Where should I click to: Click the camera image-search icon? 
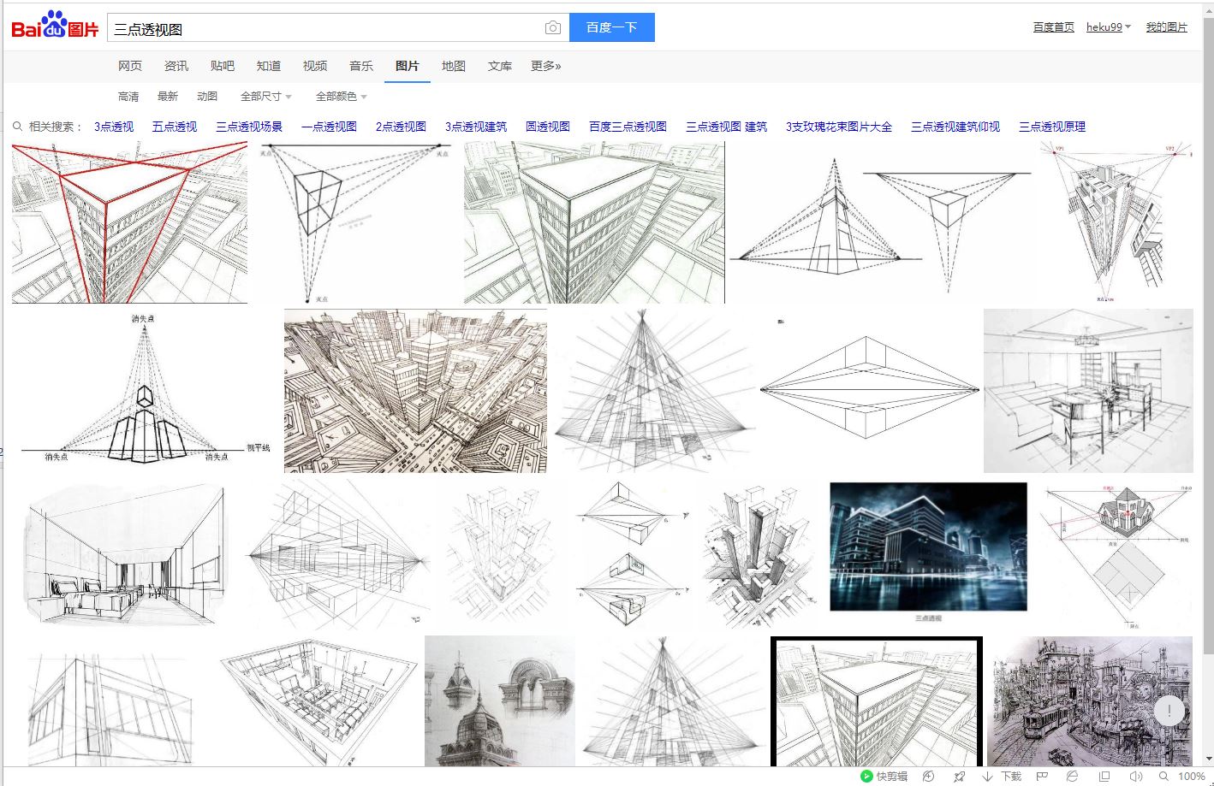(x=553, y=28)
